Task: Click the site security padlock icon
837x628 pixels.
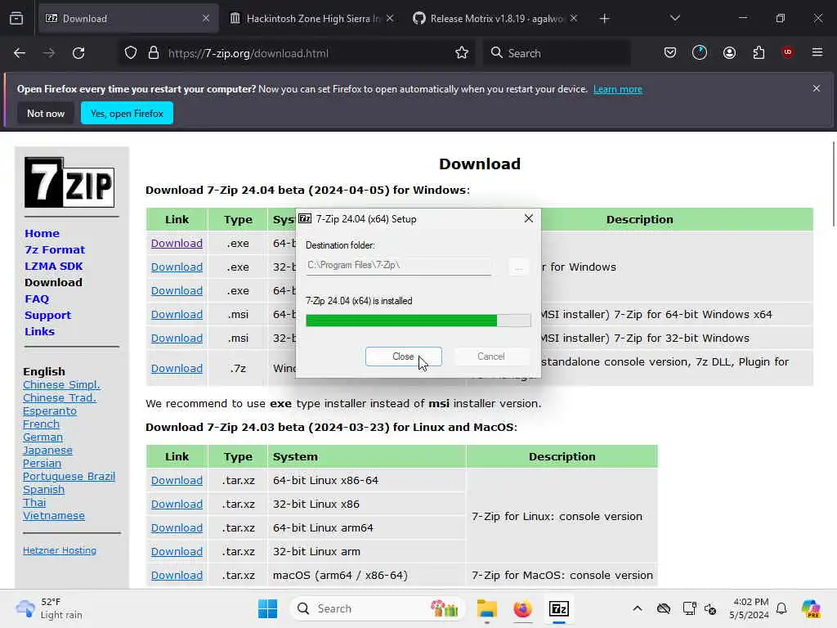Action: click(154, 53)
